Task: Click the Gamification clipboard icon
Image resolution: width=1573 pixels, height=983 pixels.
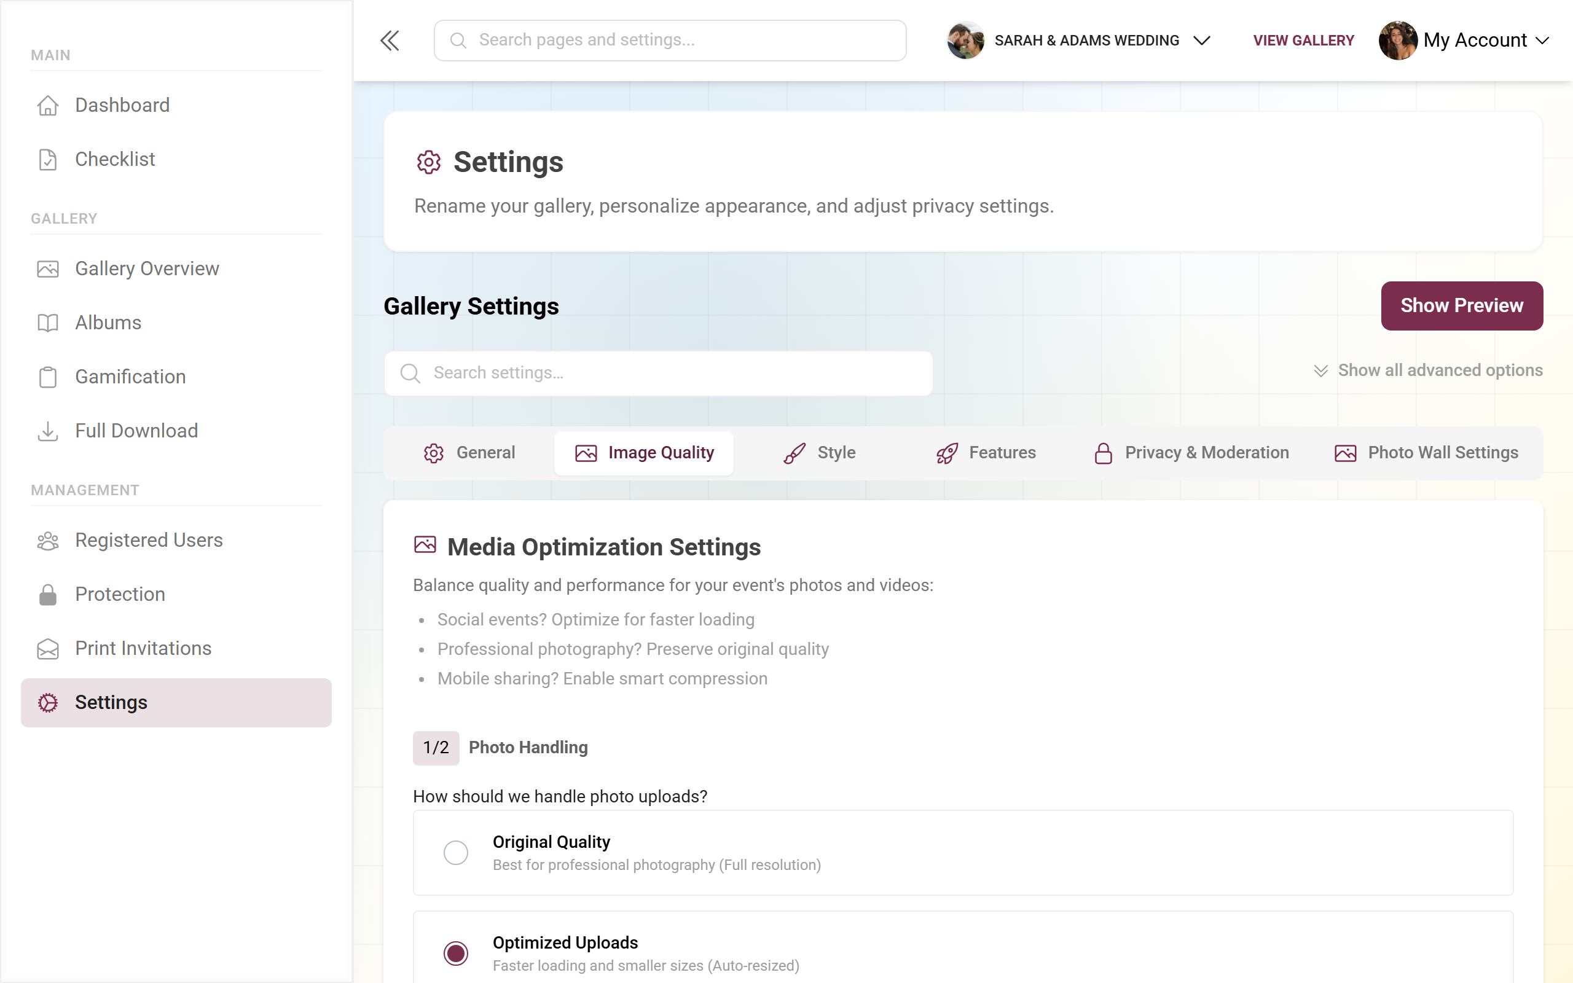Action: (x=48, y=377)
